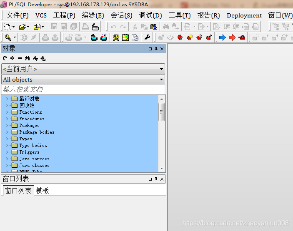This screenshot has width=293, height=231.
Task: Click the plus icon in object panel
Action: pos(13,58)
